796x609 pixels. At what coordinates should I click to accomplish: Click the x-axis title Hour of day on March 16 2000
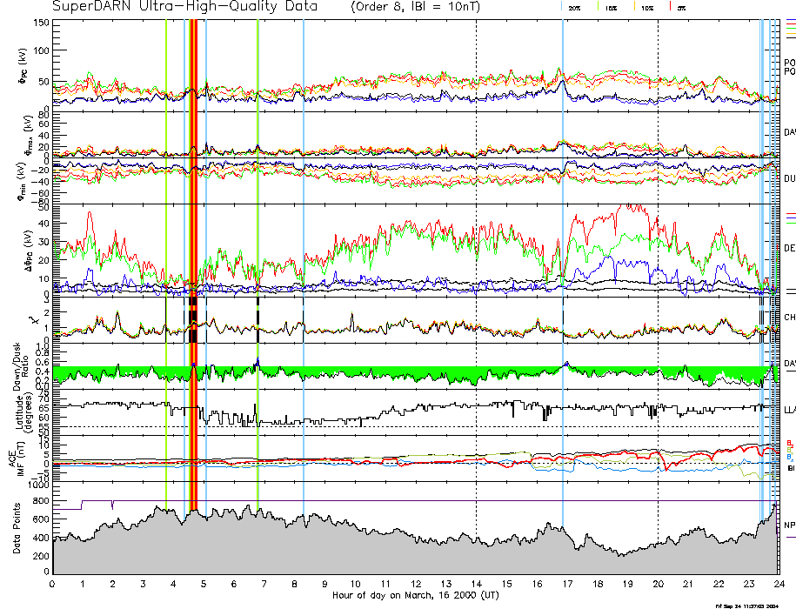(415, 595)
